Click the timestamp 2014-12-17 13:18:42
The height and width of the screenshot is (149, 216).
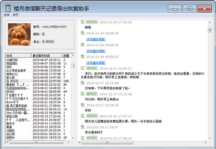tap(102, 105)
